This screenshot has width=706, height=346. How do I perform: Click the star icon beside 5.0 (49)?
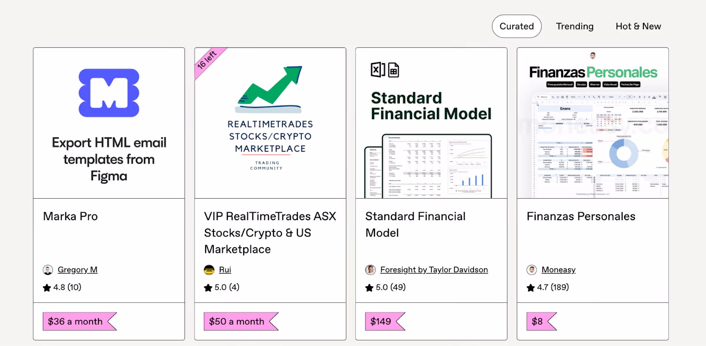pos(369,288)
